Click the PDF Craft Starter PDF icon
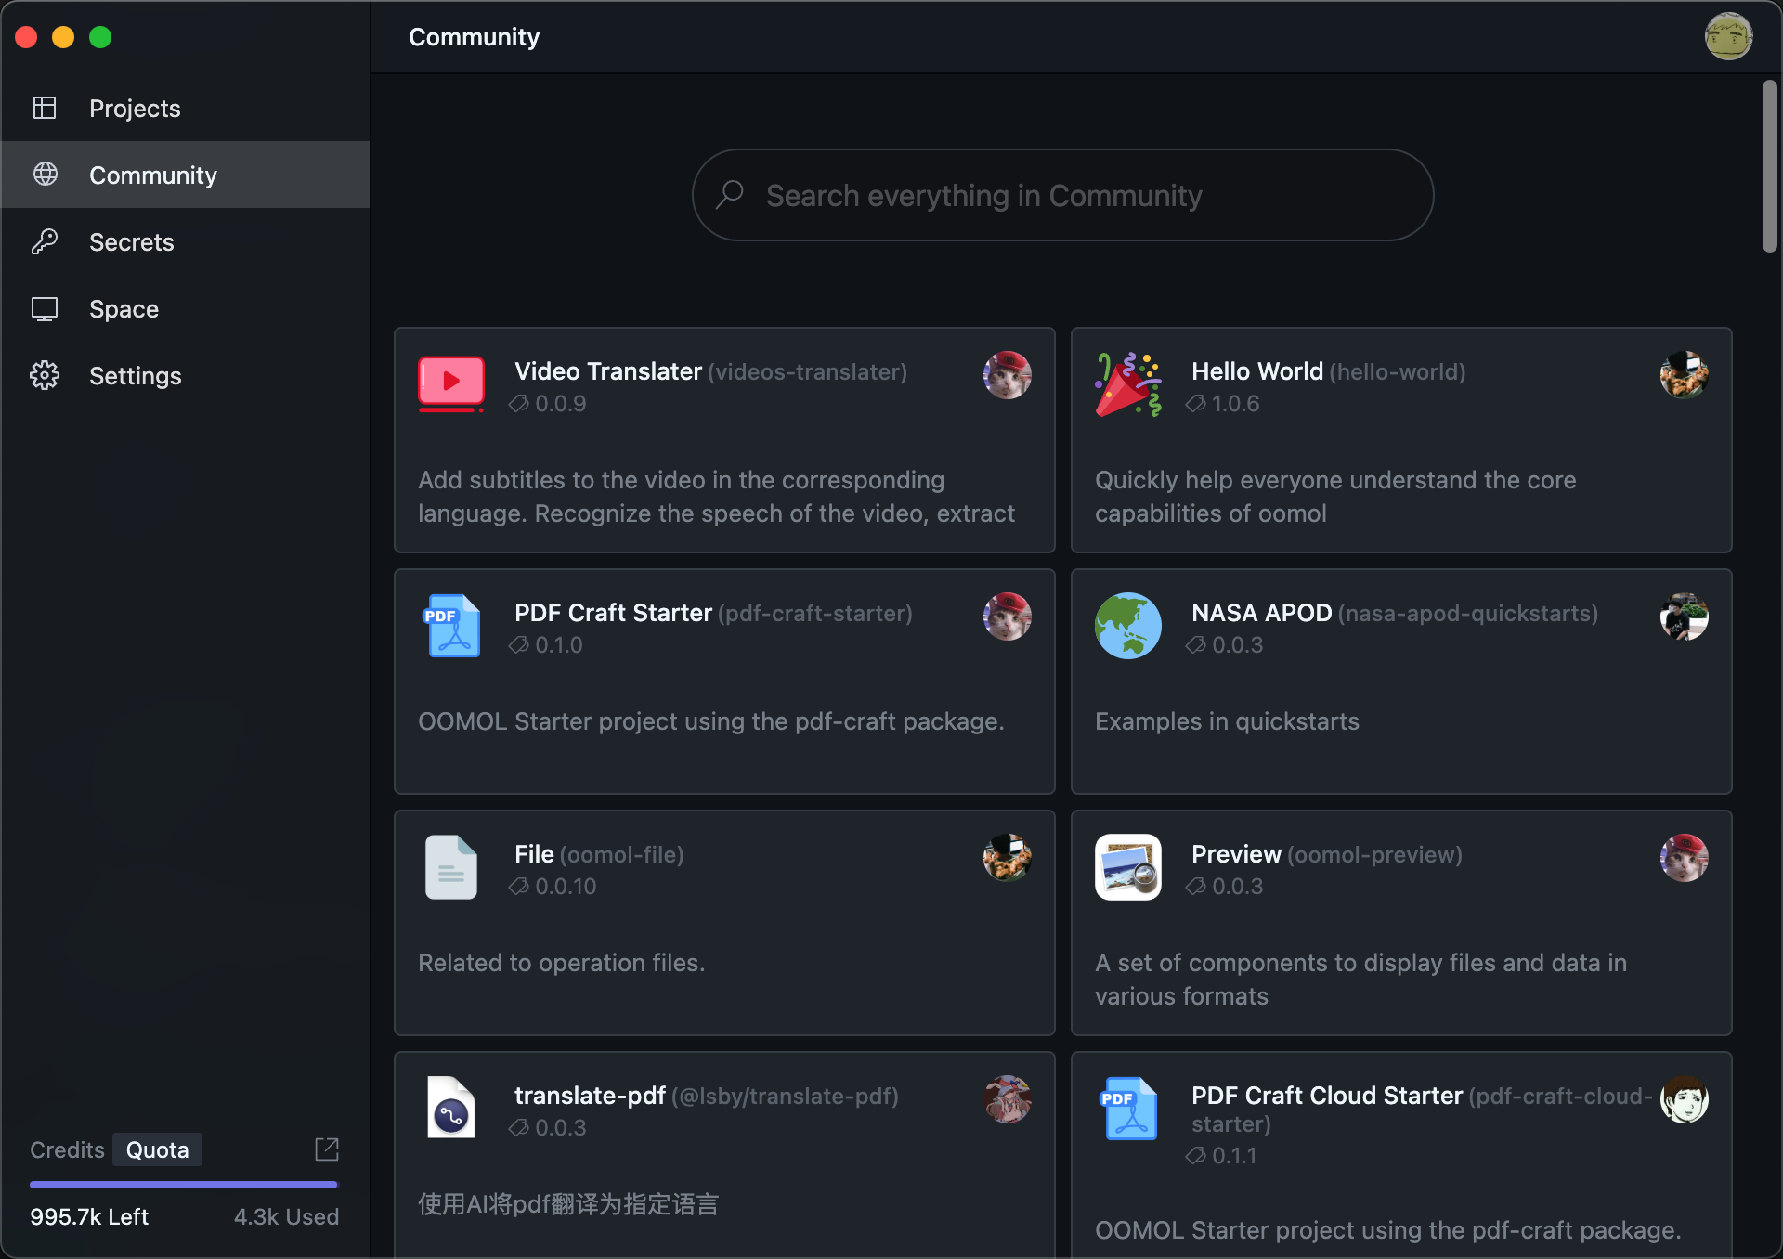 (x=452, y=625)
